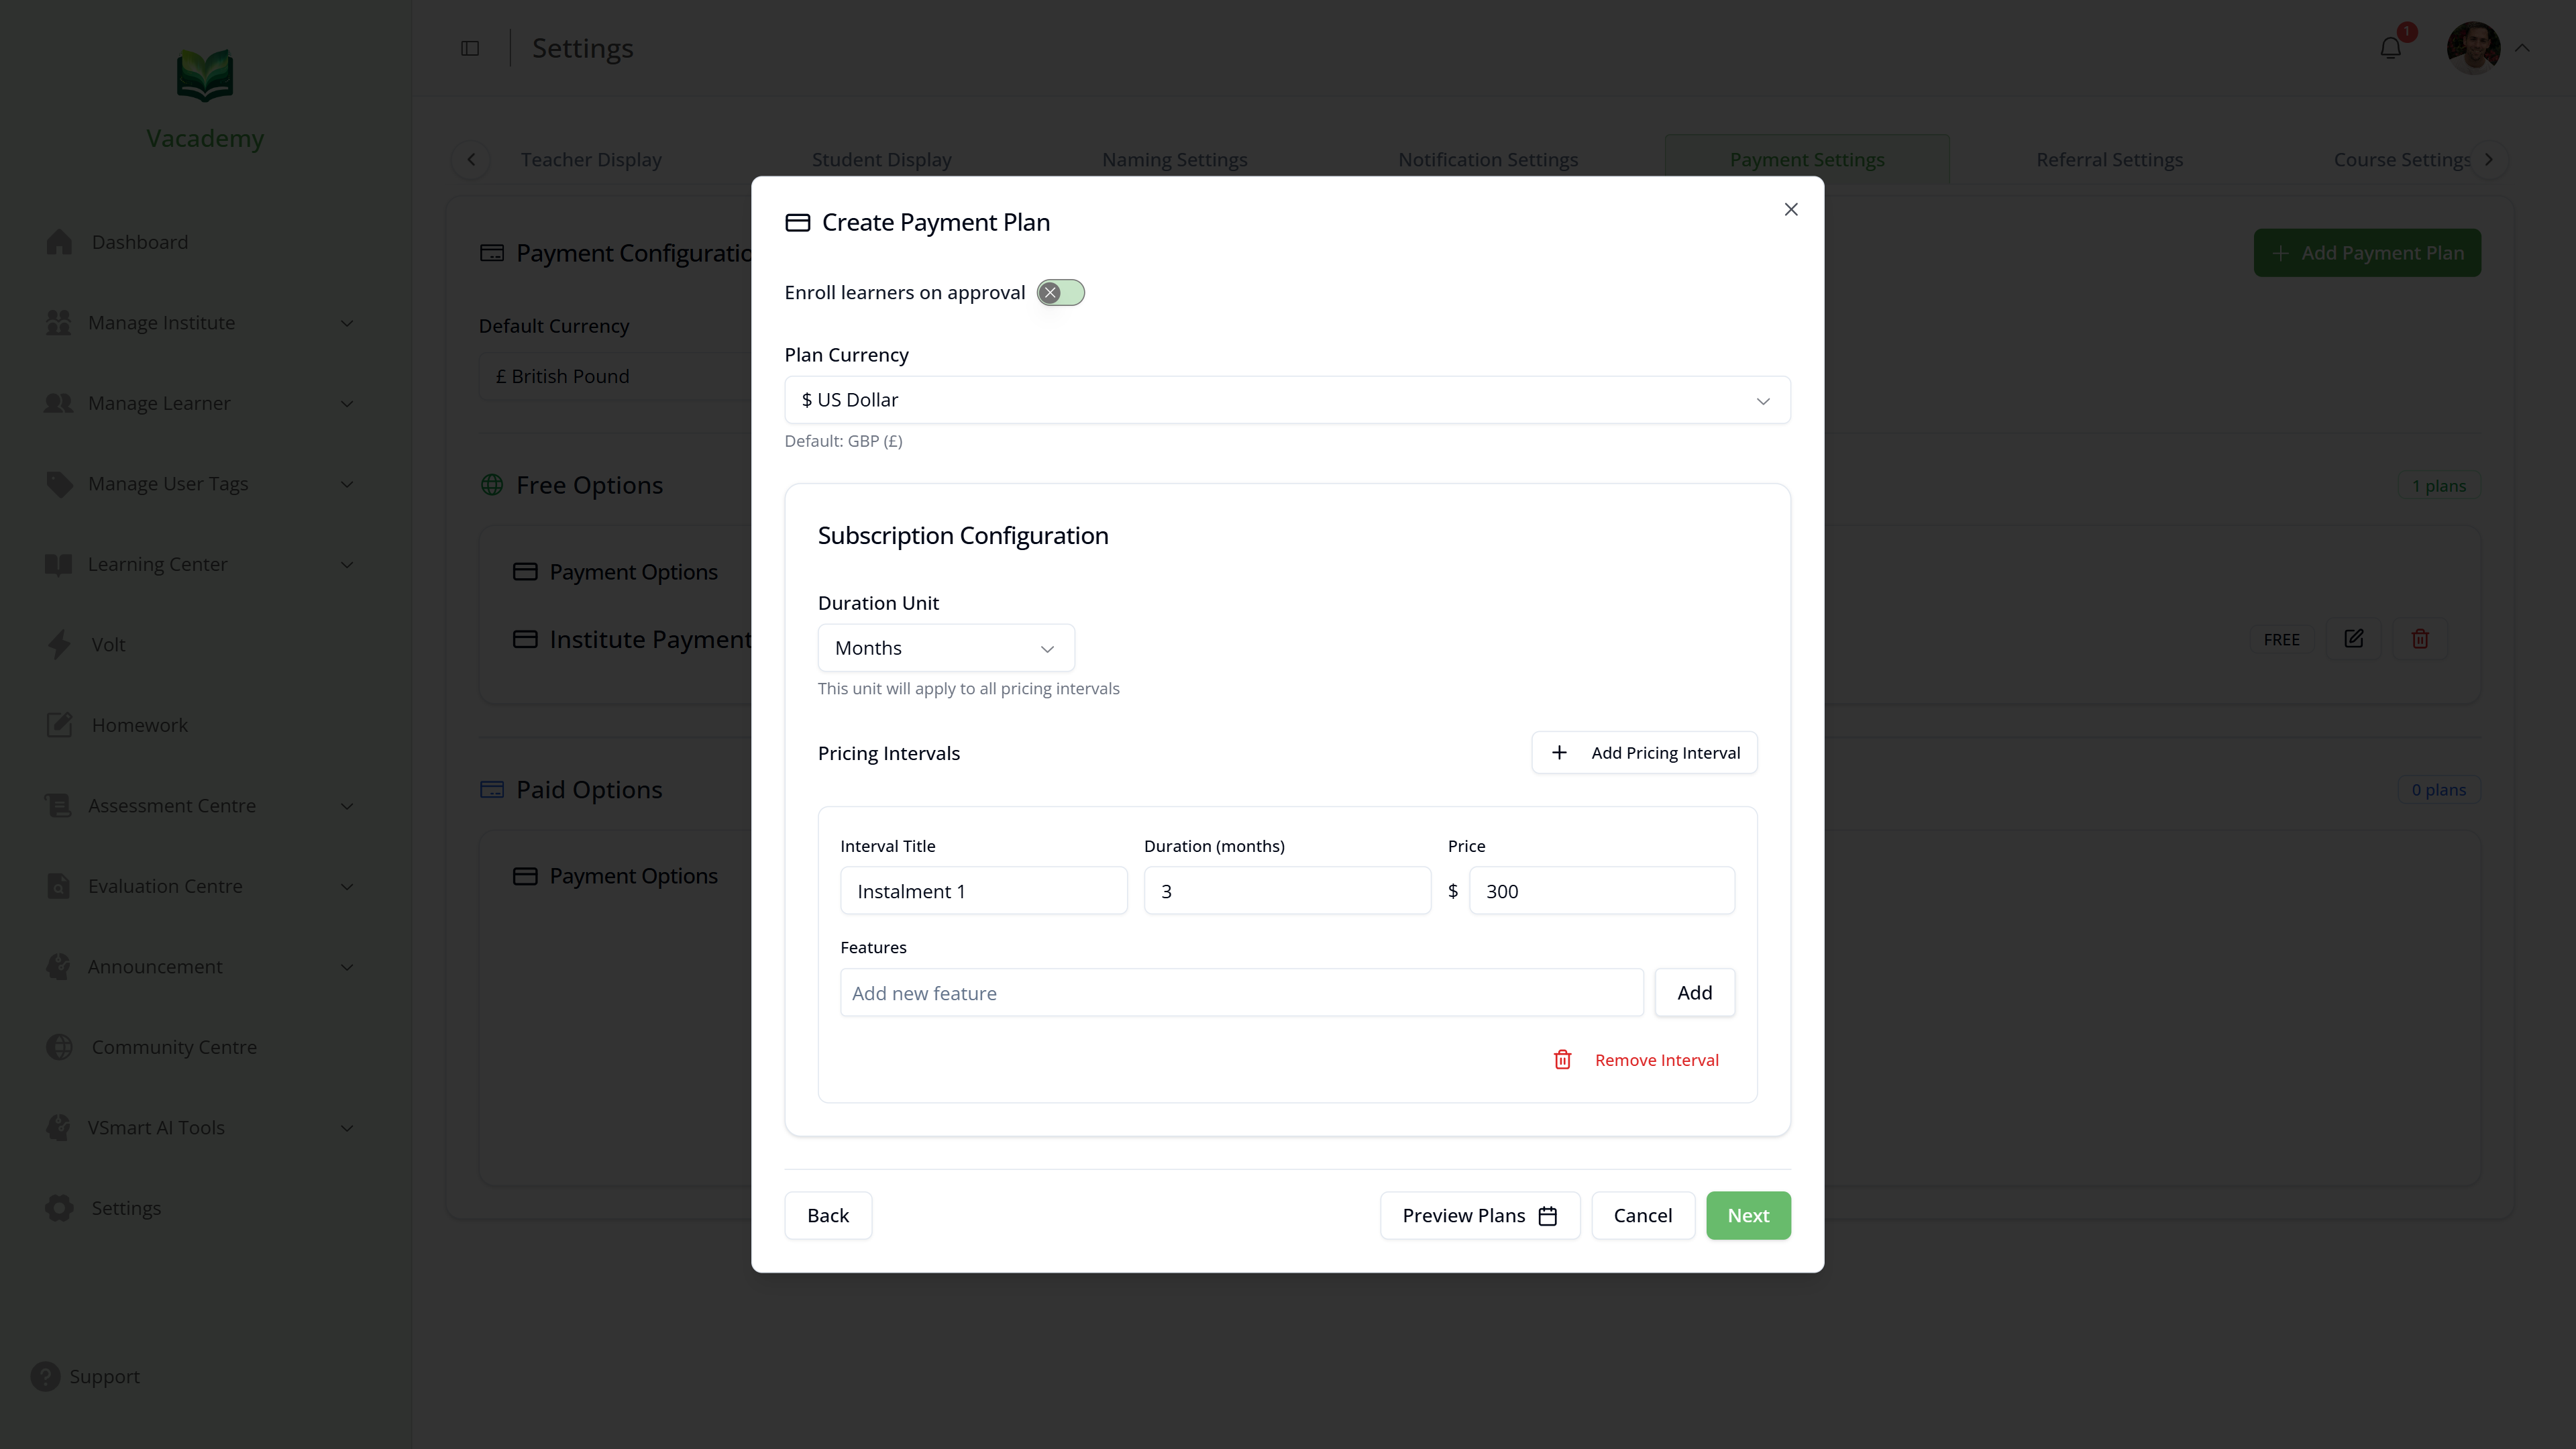This screenshot has height=1449, width=2576.
Task: Click the Cancel button
Action: (1642, 1215)
